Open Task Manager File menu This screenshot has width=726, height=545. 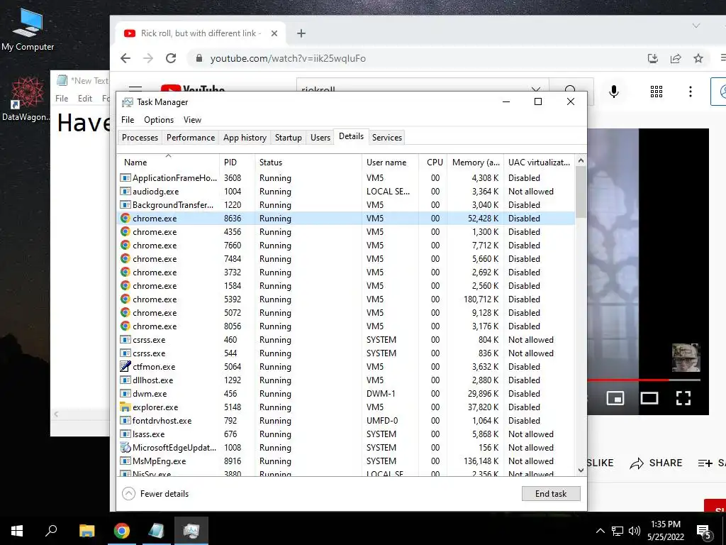click(128, 120)
